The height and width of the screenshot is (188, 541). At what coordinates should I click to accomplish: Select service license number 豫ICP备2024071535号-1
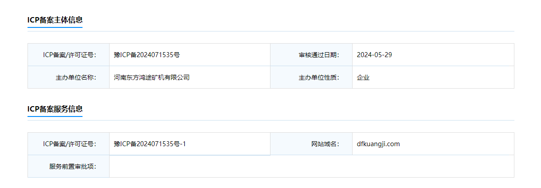tap(150, 144)
